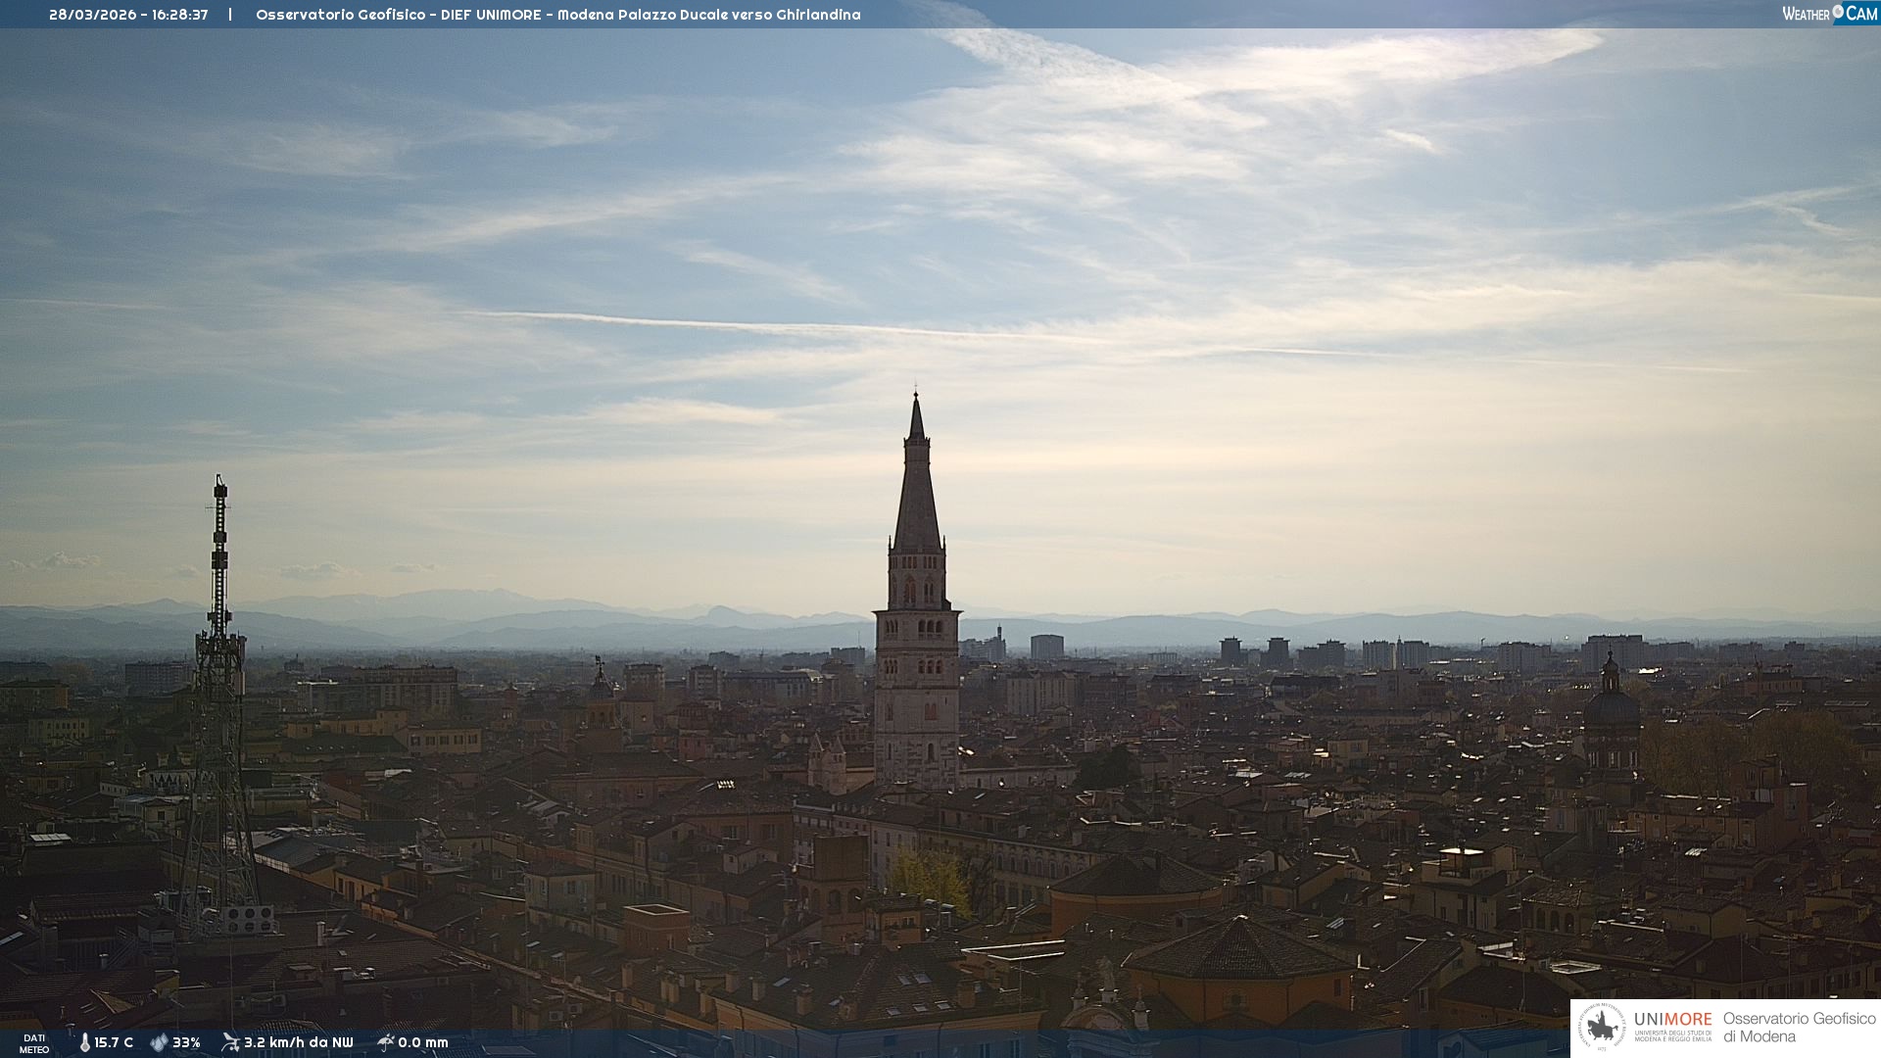Click the camera lens in WeatherCam logo
The width and height of the screenshot is (1881, 1058).
point(1838,12)
